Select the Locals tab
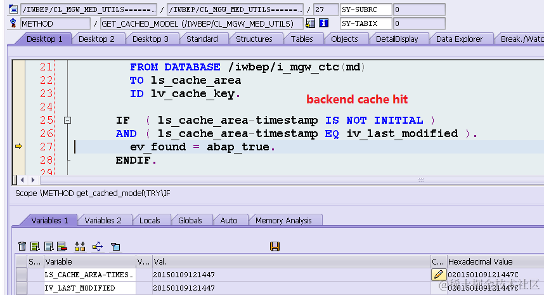The image size is (544, 295). [150, 220]
